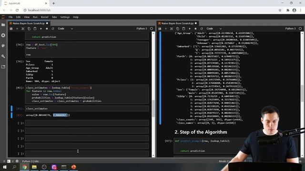
Task: Open the Kernel menu
Action: pos(44,17)
